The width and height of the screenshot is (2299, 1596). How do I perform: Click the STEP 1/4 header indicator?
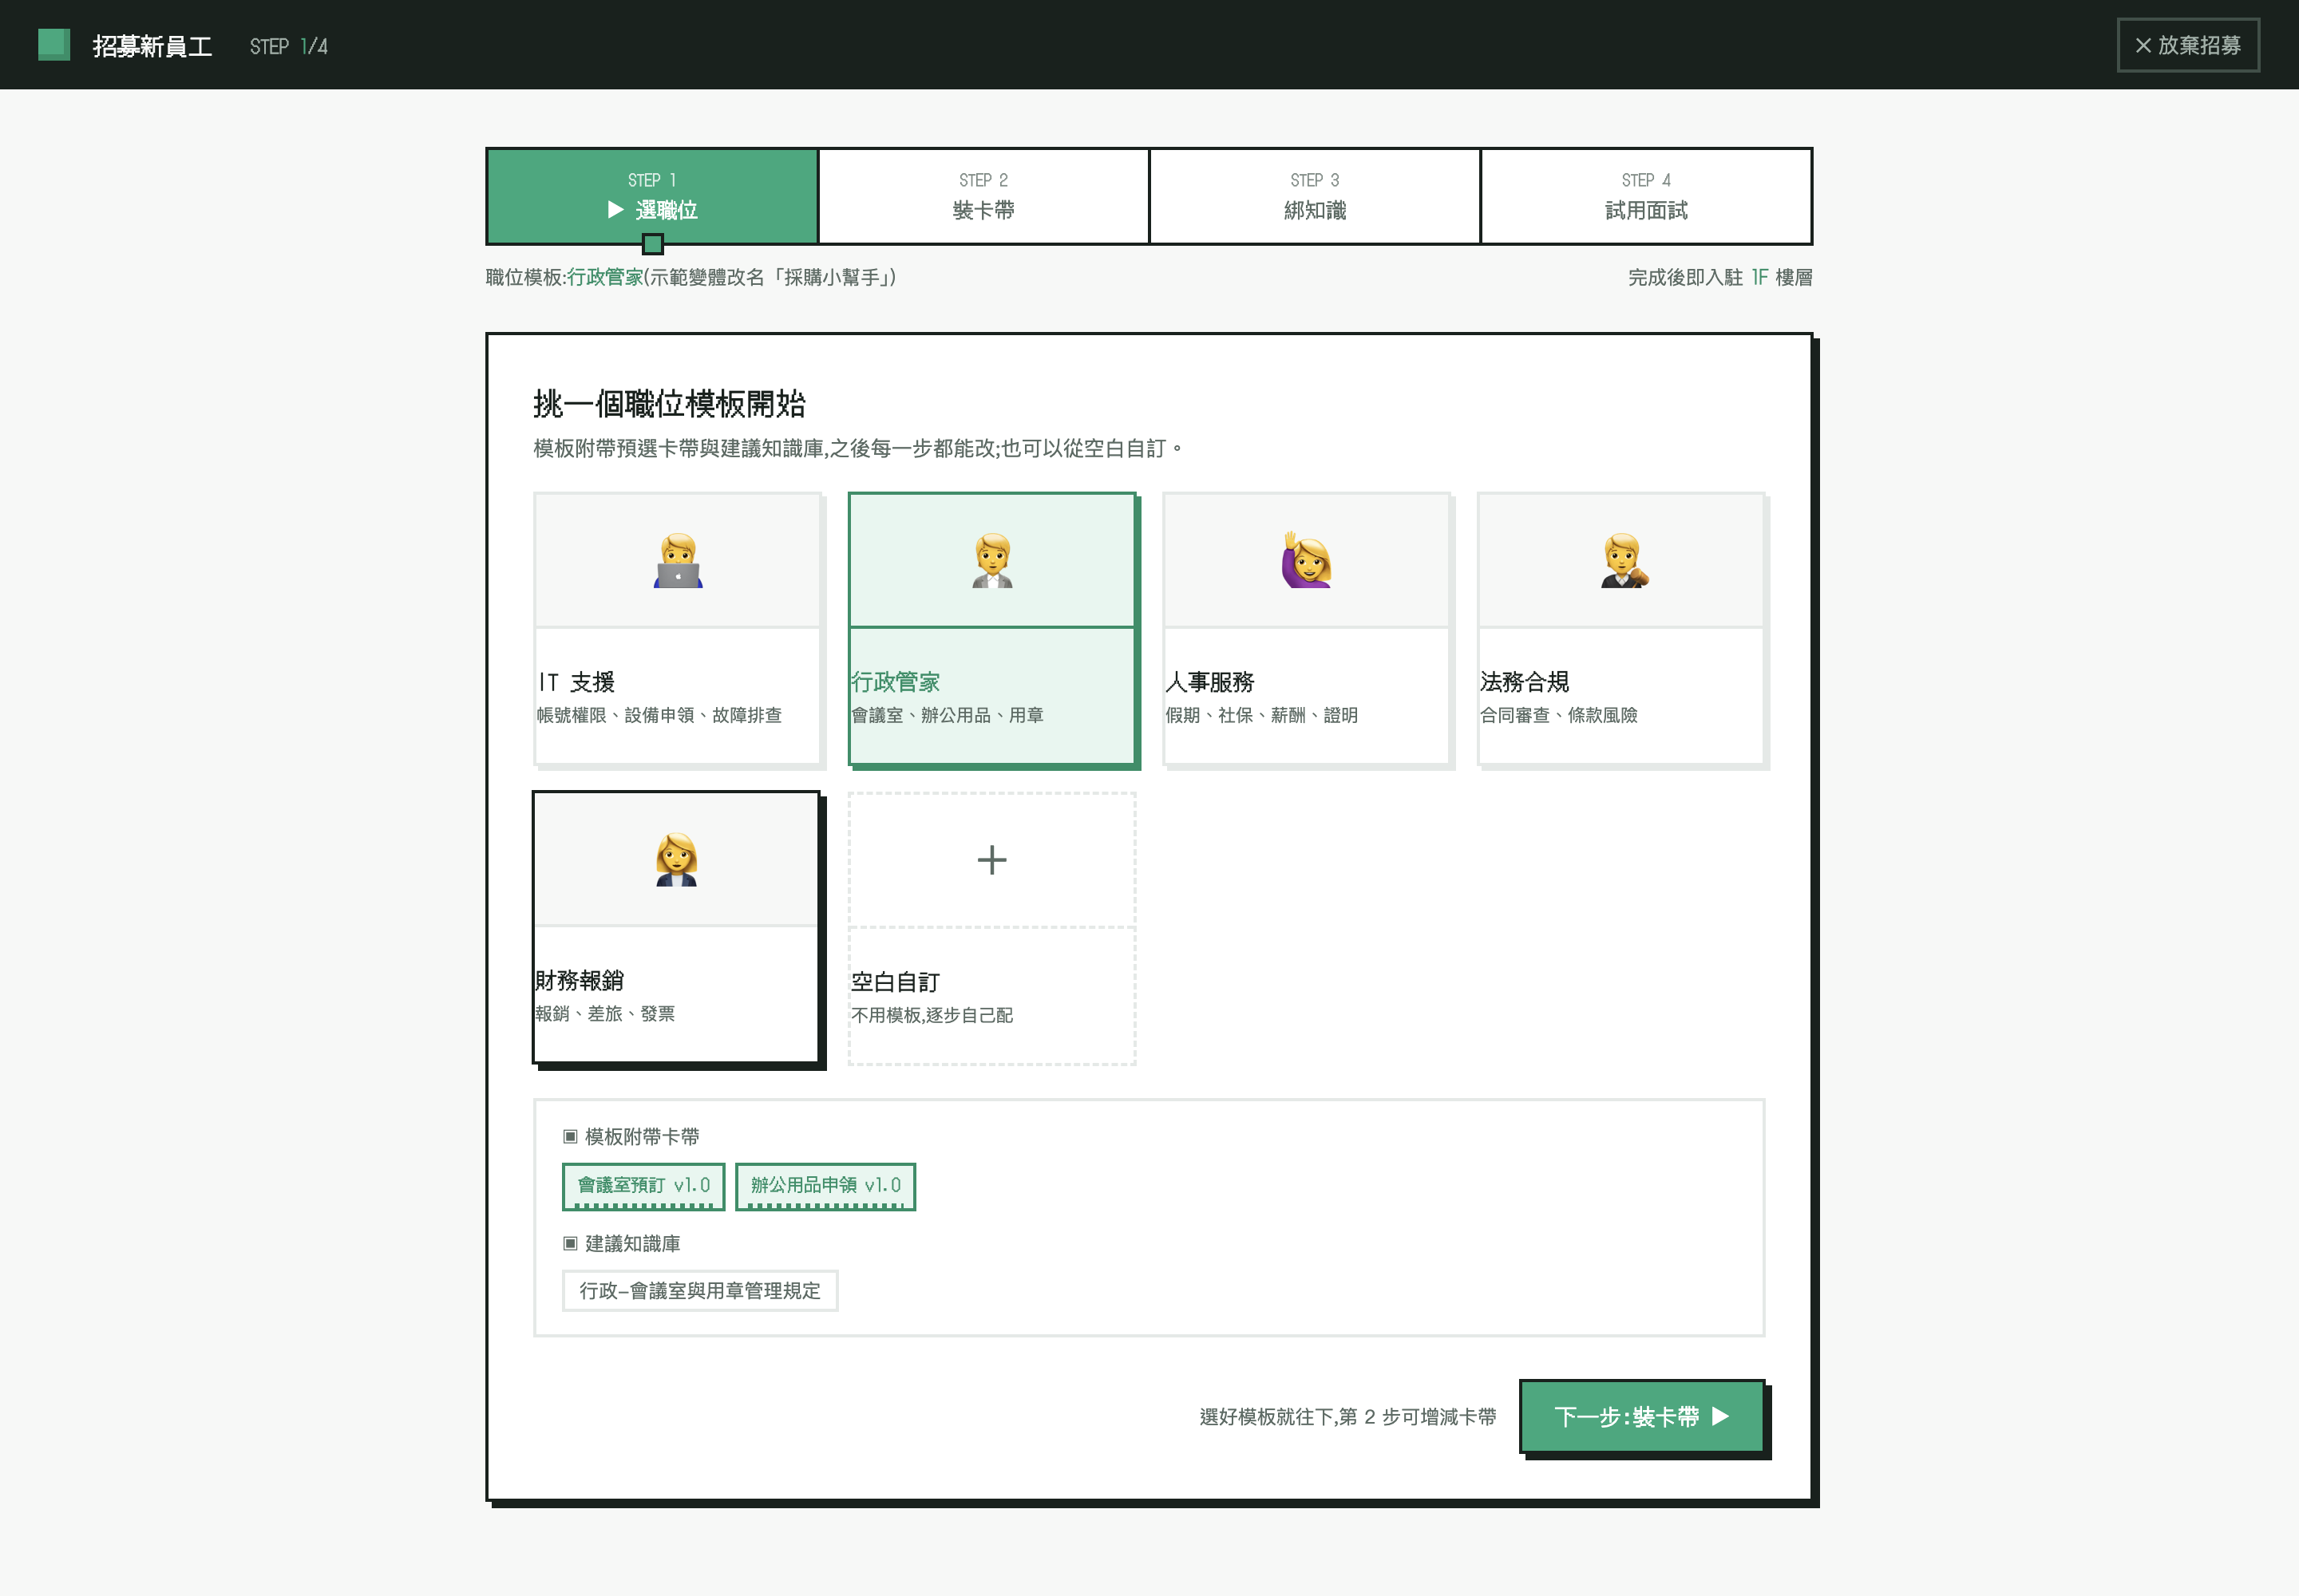pos(289,46)
